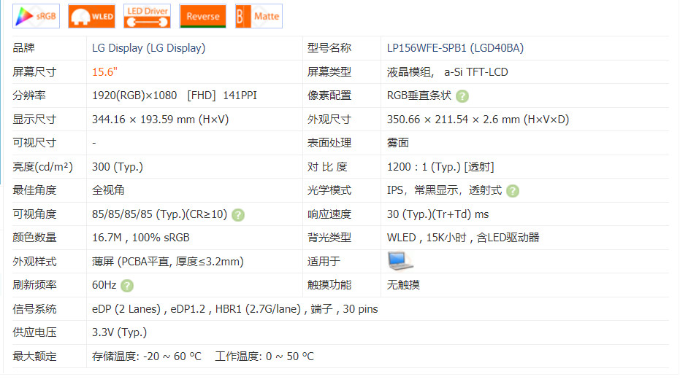The width and height of the screenshot is (680, 382).
Task: Click the 最大额定 row label
Action: click(x=34, y=356)
